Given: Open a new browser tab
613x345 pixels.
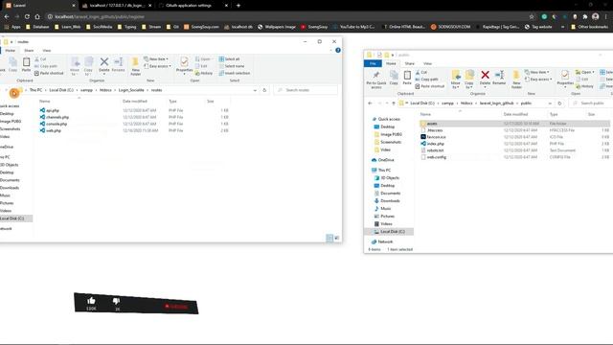Looking at the screenshot, I should pos(238,6).
